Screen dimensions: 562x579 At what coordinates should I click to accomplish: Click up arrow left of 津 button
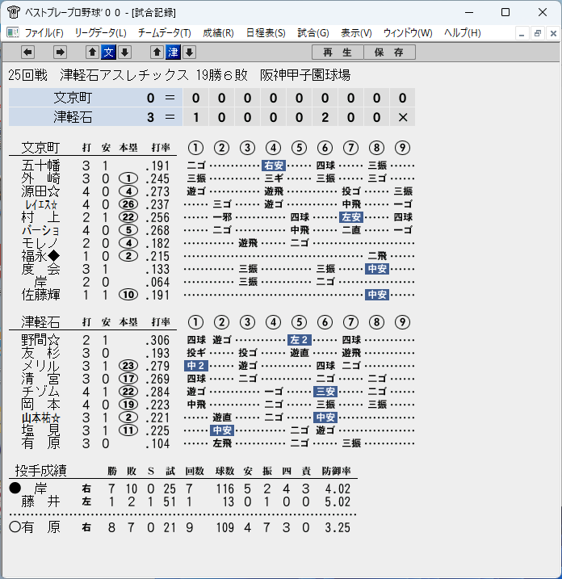tap(157, 52)
